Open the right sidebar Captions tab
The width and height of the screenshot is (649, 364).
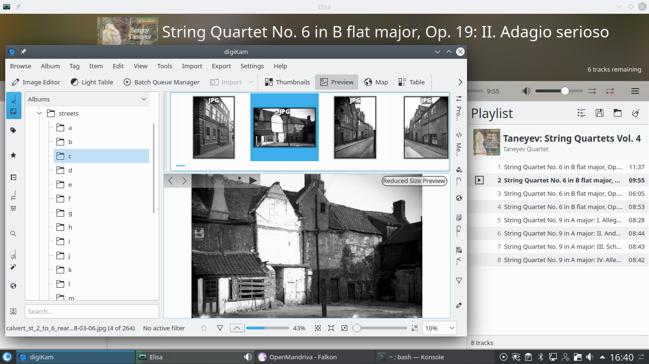pos(458,226)
